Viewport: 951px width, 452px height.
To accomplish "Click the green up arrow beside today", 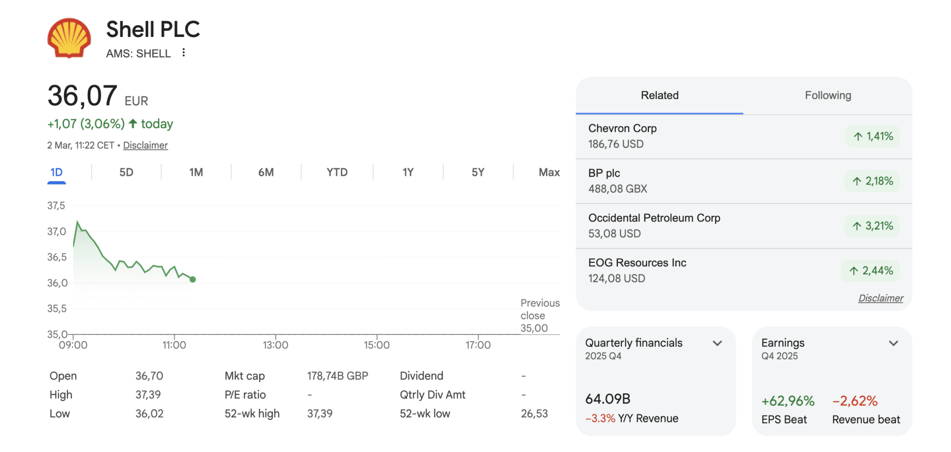I will [x=133, y=124].
